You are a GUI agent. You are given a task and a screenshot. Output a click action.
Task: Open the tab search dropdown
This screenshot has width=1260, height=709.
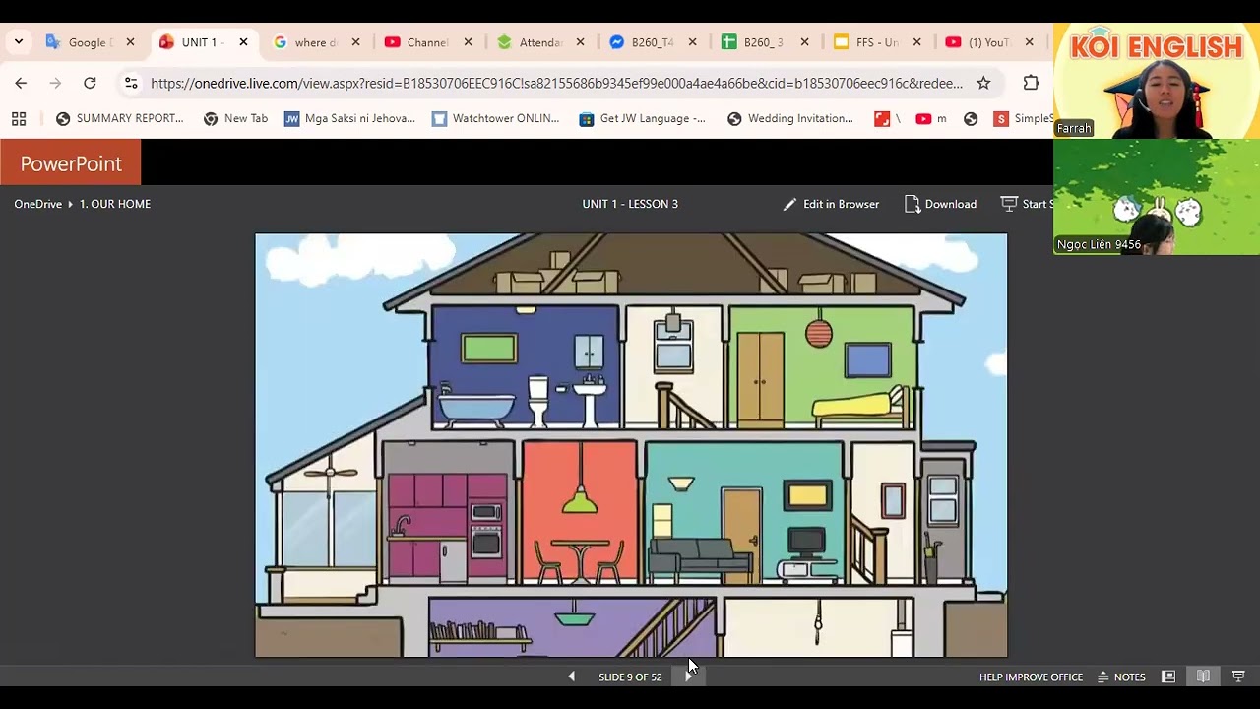18,42
